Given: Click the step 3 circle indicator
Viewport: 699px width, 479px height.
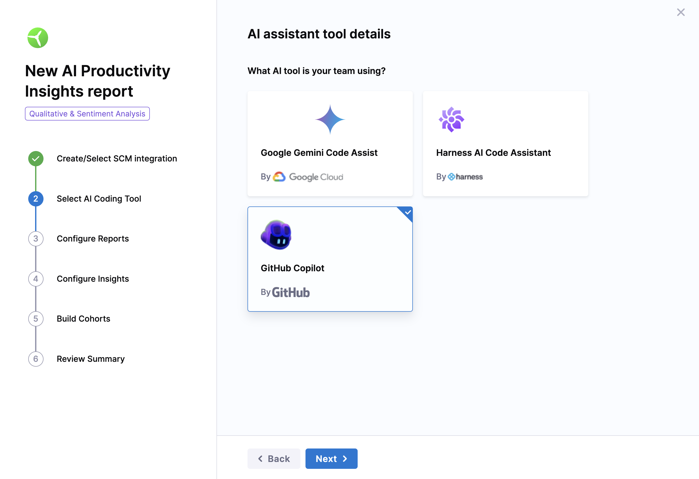Looking at the screenshot, I should point(36,239).
